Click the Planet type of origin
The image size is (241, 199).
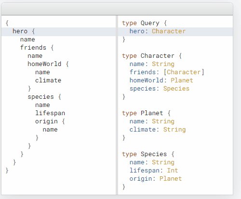pos(171,179)
